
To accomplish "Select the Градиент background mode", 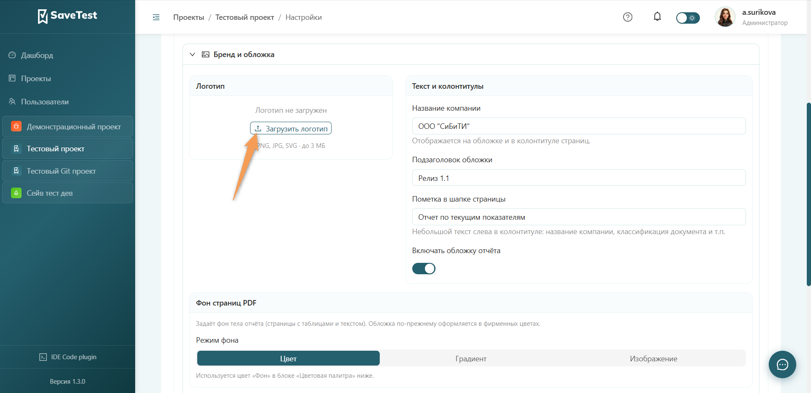I will (x=471, y=358).
